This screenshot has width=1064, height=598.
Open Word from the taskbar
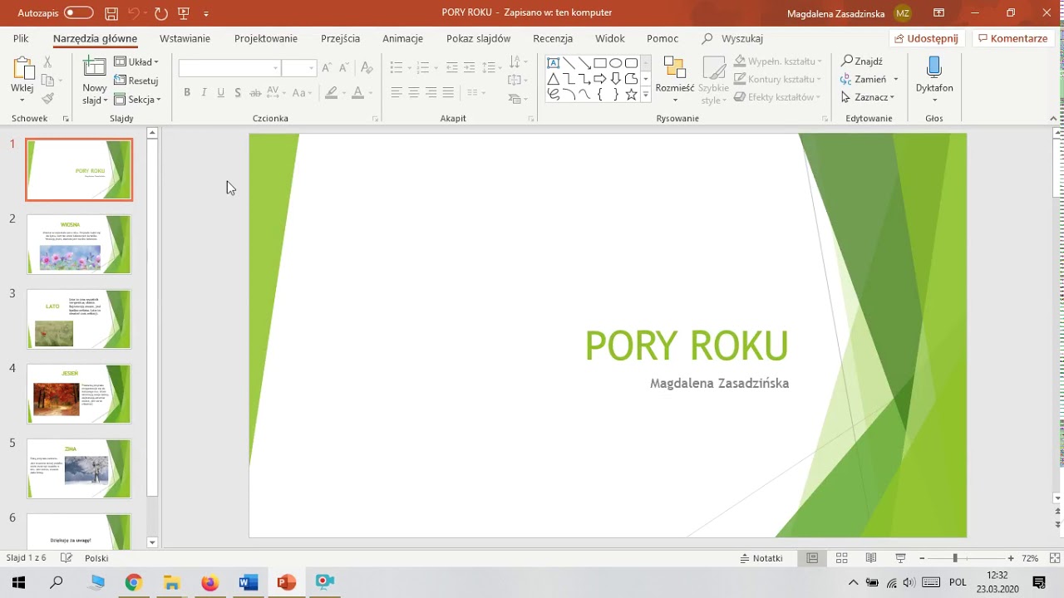click(x=248, y=582)
